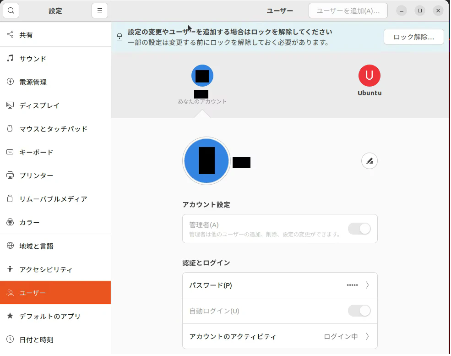
Task: Click the clock icon for 日付と時刻
Action: (x=10, y=340)
